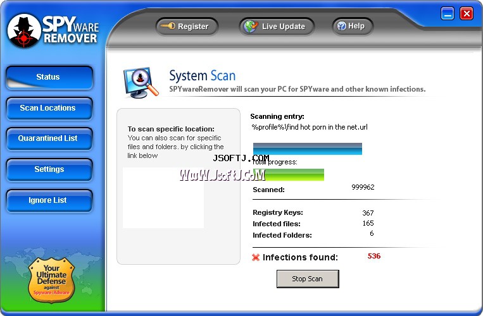This screenshot has width=483, height=316.
Task: Click the System Scan monitor magnifier icon
Action: coord(141,82)
